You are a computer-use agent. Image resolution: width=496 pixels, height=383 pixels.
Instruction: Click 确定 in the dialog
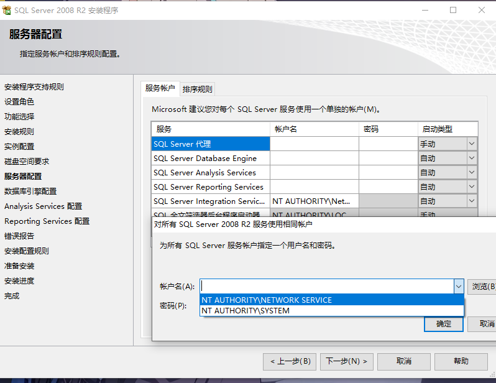pyautogui.click(x=444, y=324)
